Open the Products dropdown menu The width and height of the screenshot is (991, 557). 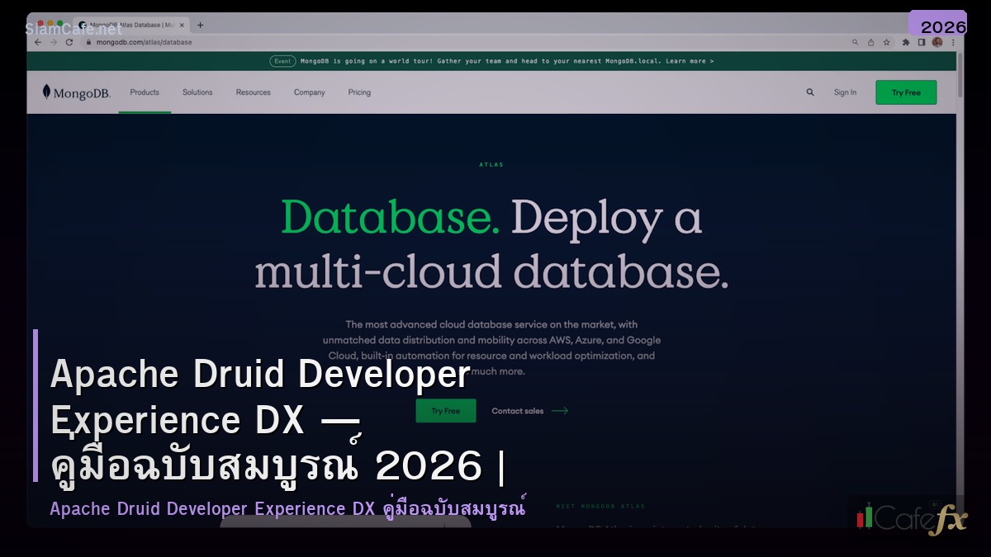click(145, 92)
